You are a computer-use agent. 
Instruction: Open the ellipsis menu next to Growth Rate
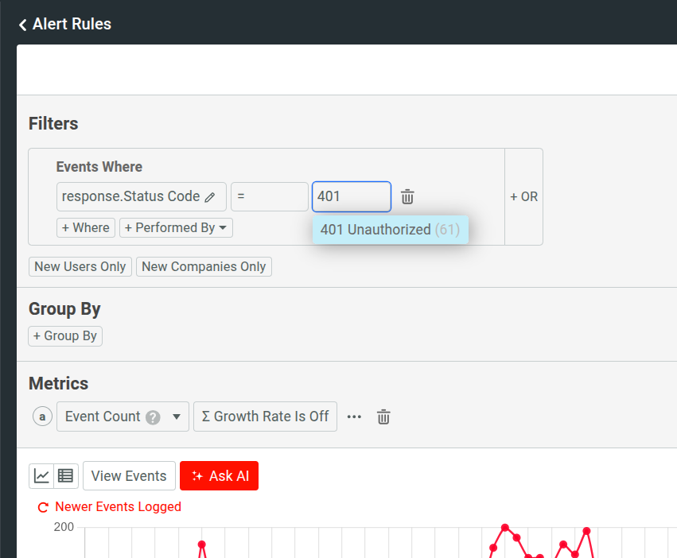tap(354, 417)
